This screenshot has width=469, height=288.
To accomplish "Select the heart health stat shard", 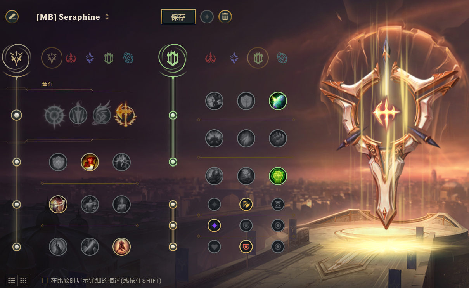I will coord(214,246).
